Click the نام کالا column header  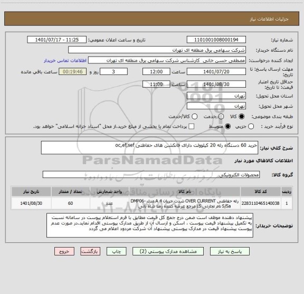point(185,192)
